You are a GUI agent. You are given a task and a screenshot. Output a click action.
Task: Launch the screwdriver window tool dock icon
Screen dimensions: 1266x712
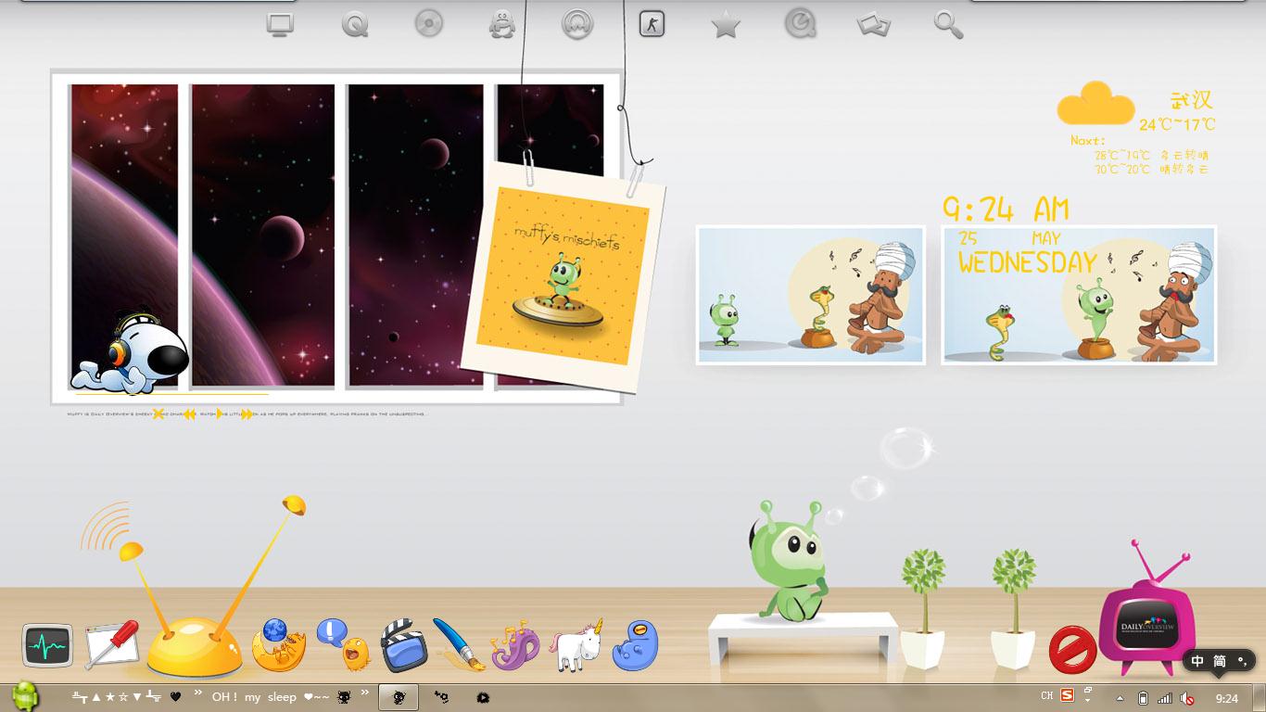(111, 644)
